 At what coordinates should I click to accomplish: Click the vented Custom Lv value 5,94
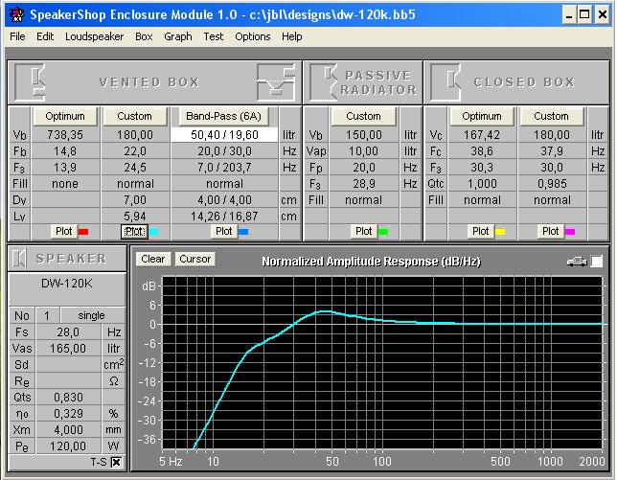(x=134, y=216)
